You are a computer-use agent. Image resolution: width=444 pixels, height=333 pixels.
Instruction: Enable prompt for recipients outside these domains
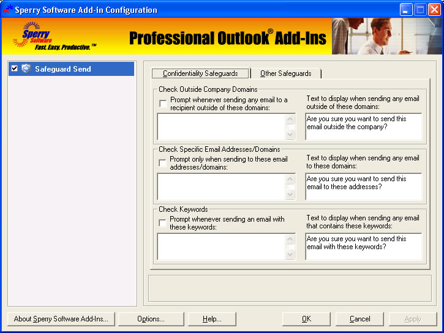pos(163,103)
